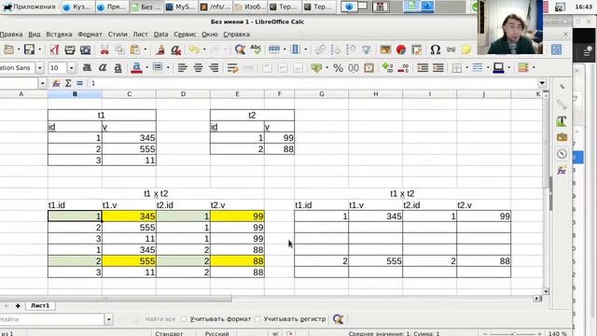Clear direct formatting icon
597x336 pixels.
[176, 49]
